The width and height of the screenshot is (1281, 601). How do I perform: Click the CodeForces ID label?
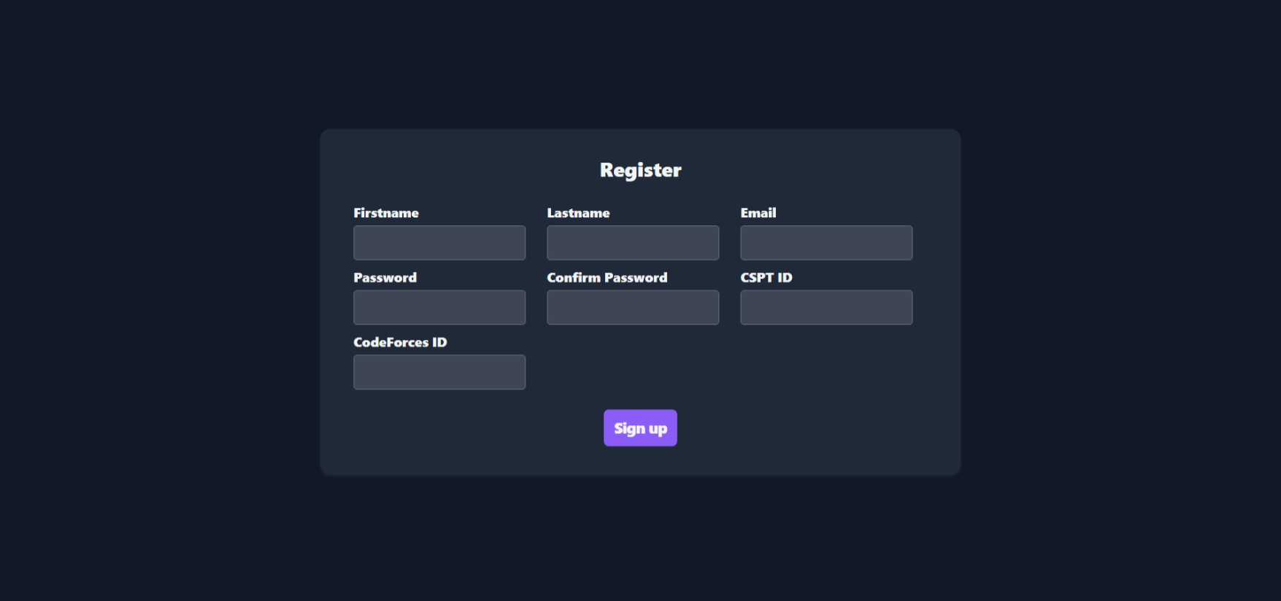click(400, 342)
